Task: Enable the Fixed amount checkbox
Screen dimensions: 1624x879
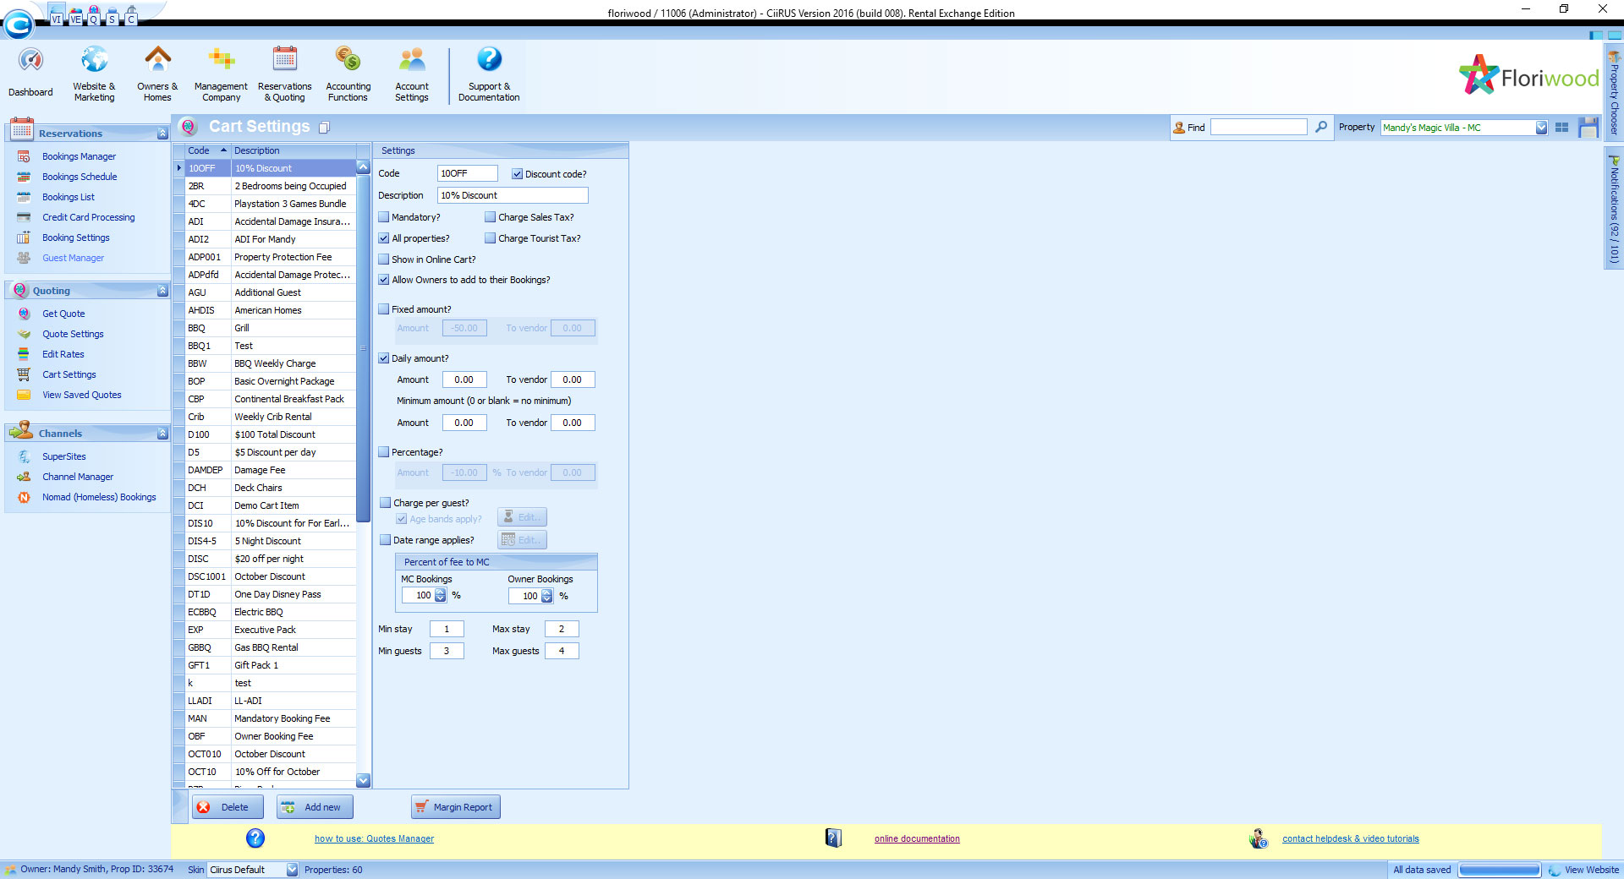Action: click(x=383, y=309)
